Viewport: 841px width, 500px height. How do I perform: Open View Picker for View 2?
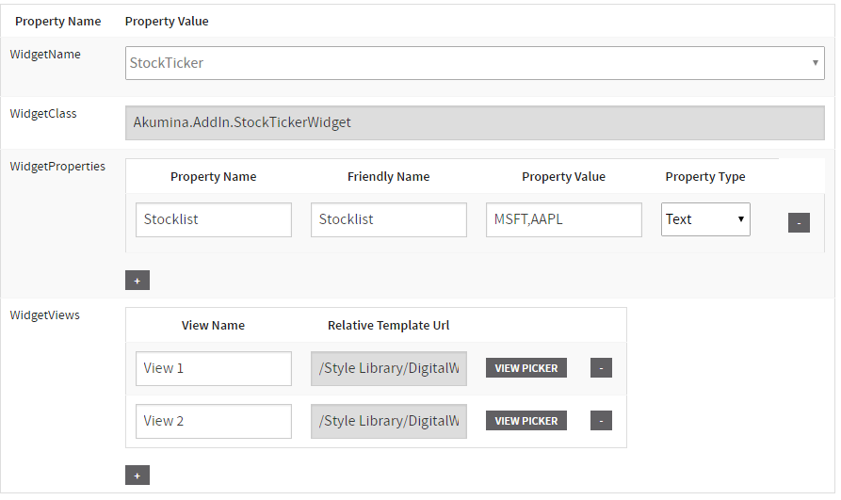pyautogui.click(x=526, y=421)
